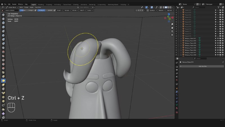
Task: Click the viewport pan hand icon
Action: (x=172, y=28)
